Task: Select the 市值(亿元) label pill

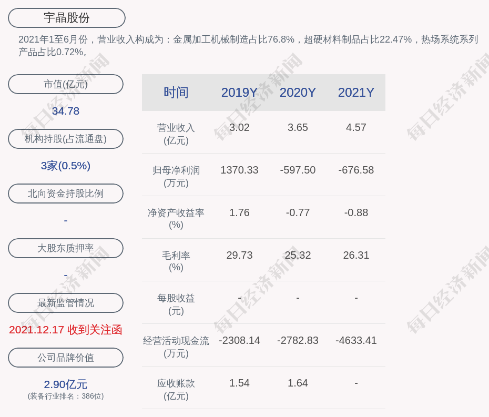Action: point(66,84)
